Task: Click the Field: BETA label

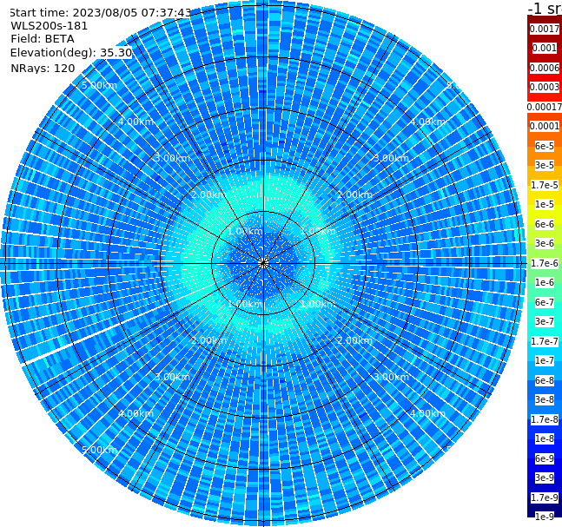Action: [43, 39]
